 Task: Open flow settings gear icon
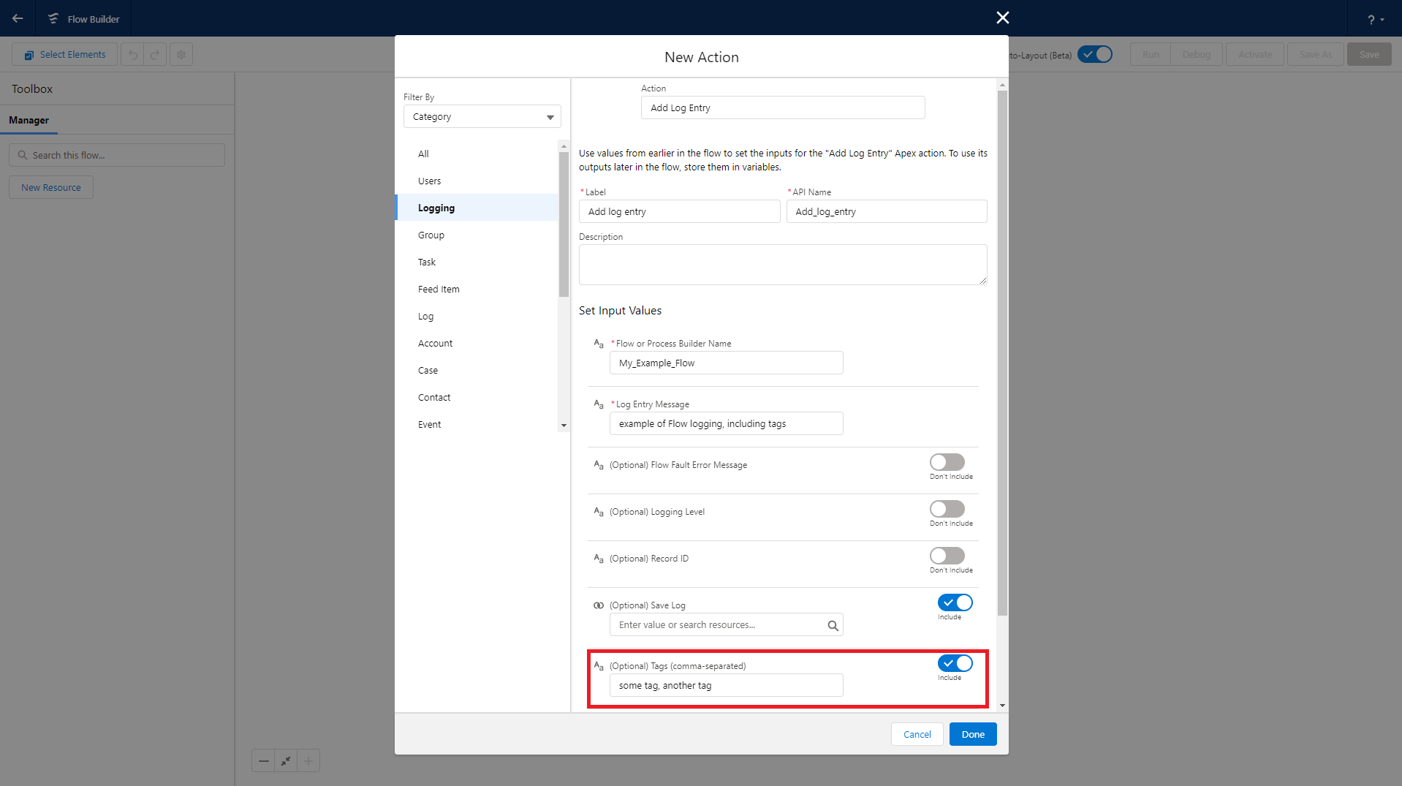pos(181,55)
